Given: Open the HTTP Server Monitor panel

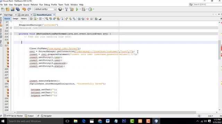Looking at the screenshot, I should click(13, 116).
